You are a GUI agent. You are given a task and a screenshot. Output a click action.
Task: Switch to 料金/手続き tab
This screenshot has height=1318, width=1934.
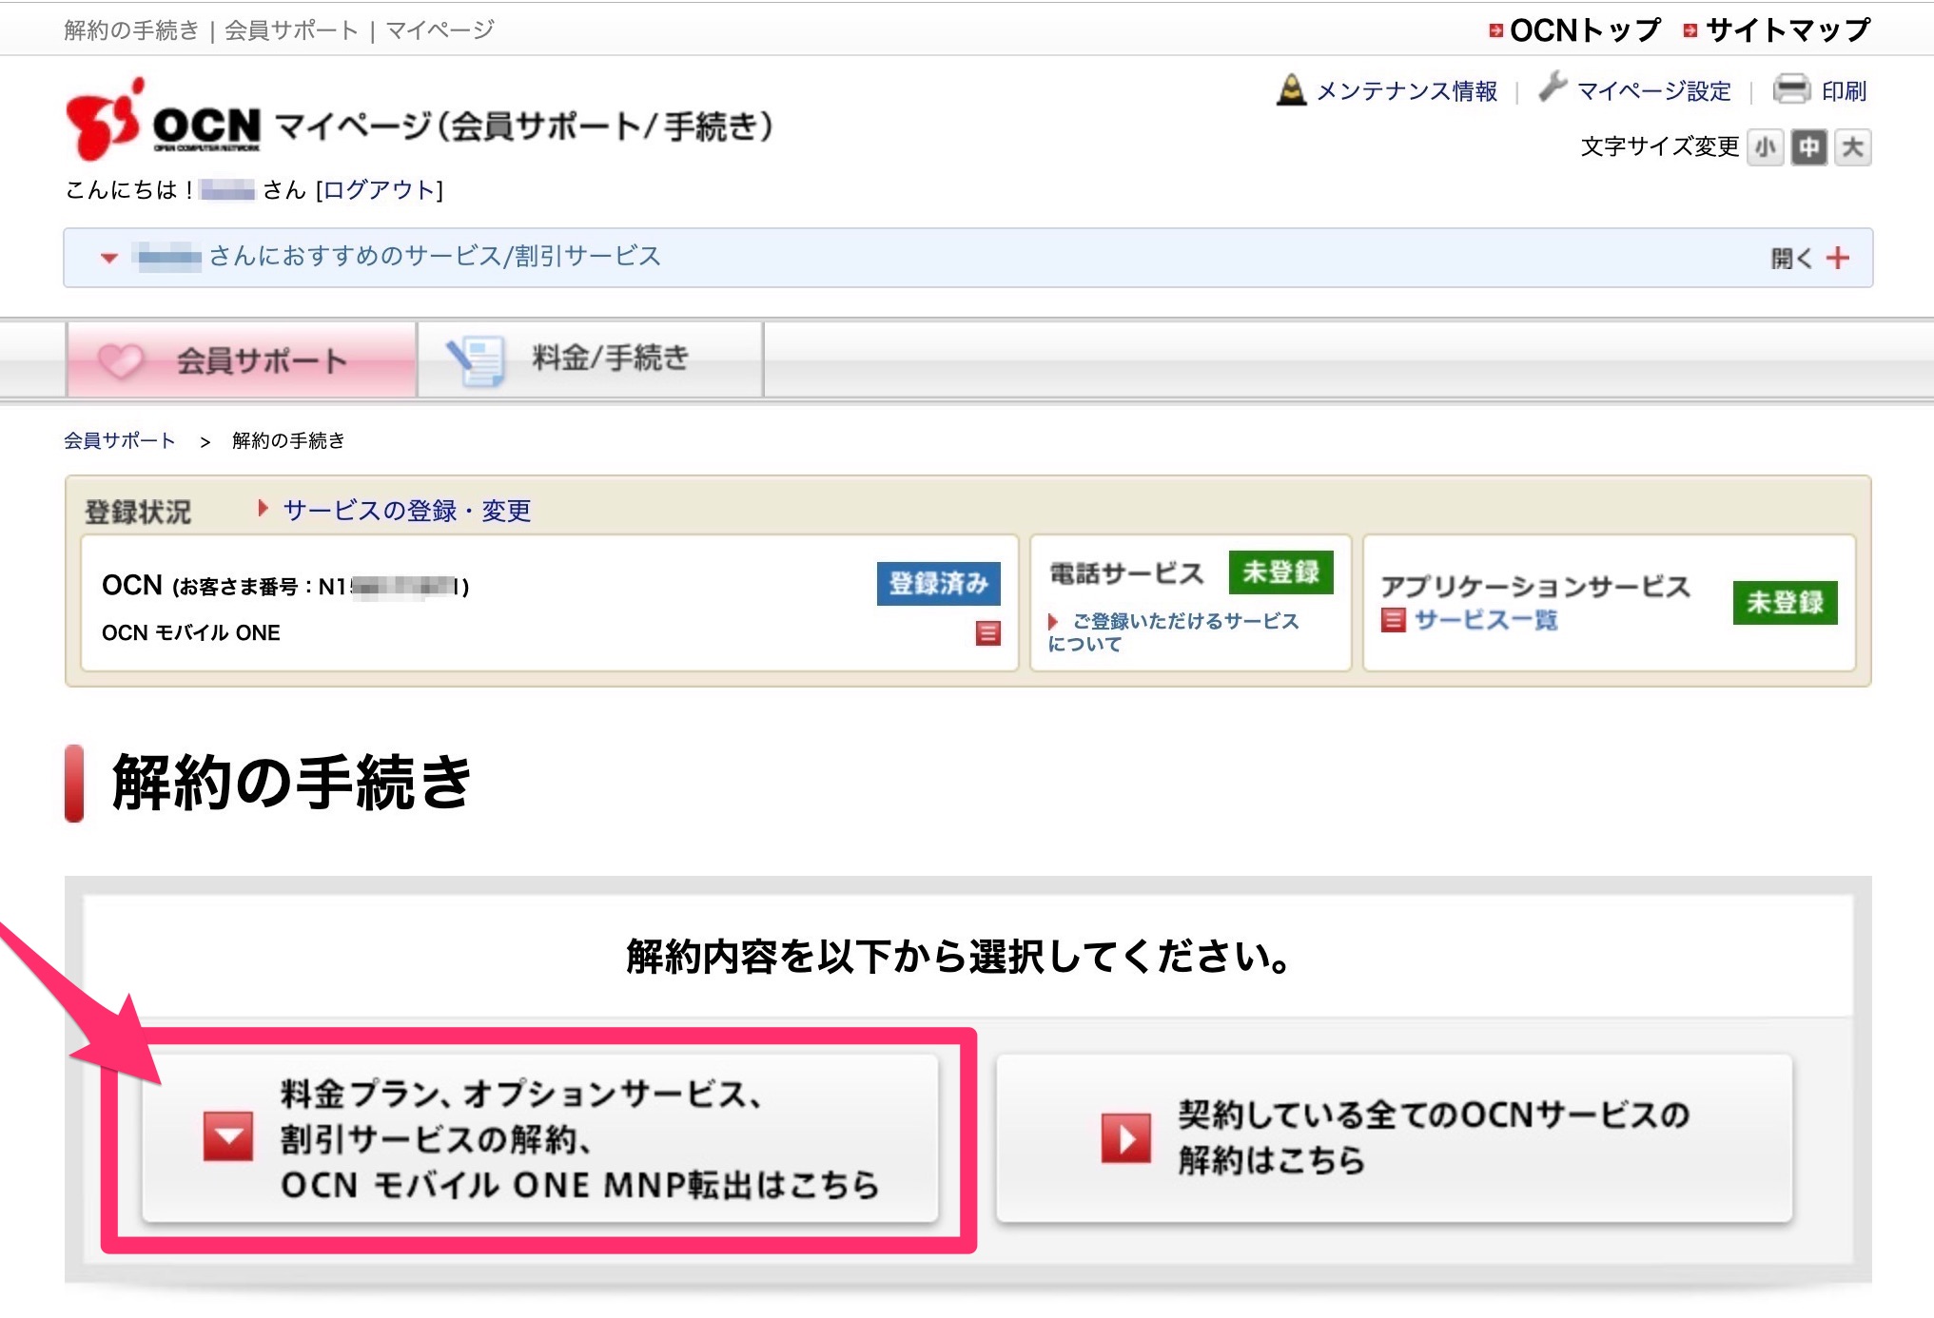point(590,359)
